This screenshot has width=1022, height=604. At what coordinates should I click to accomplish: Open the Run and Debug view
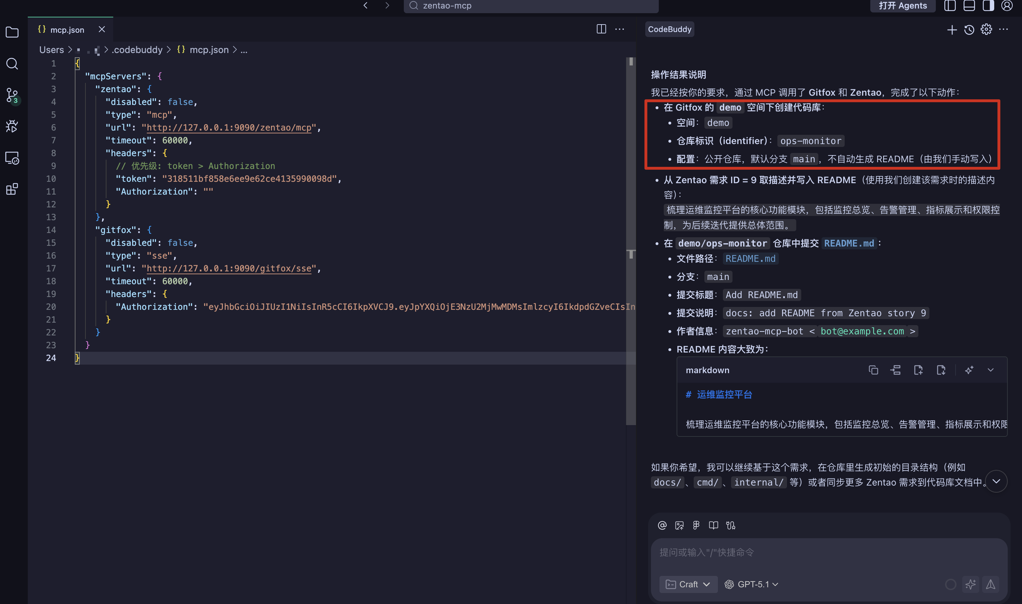click(12, 127)
